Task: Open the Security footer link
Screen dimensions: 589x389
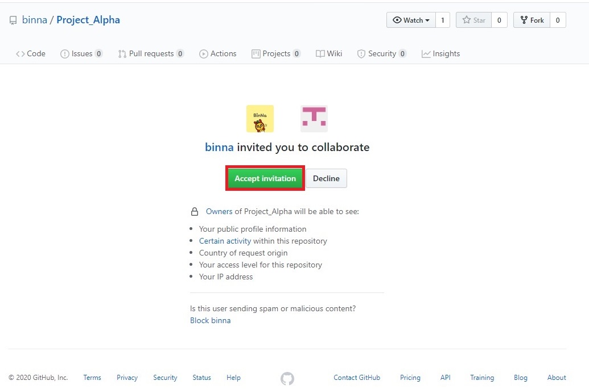Action: tap(165, 378)
